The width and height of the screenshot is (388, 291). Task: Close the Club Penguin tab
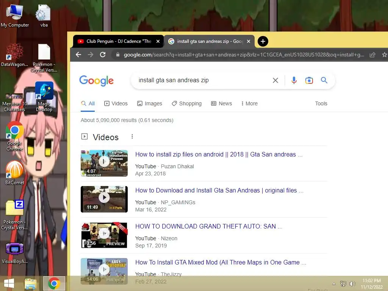click(x=158, y=41)
